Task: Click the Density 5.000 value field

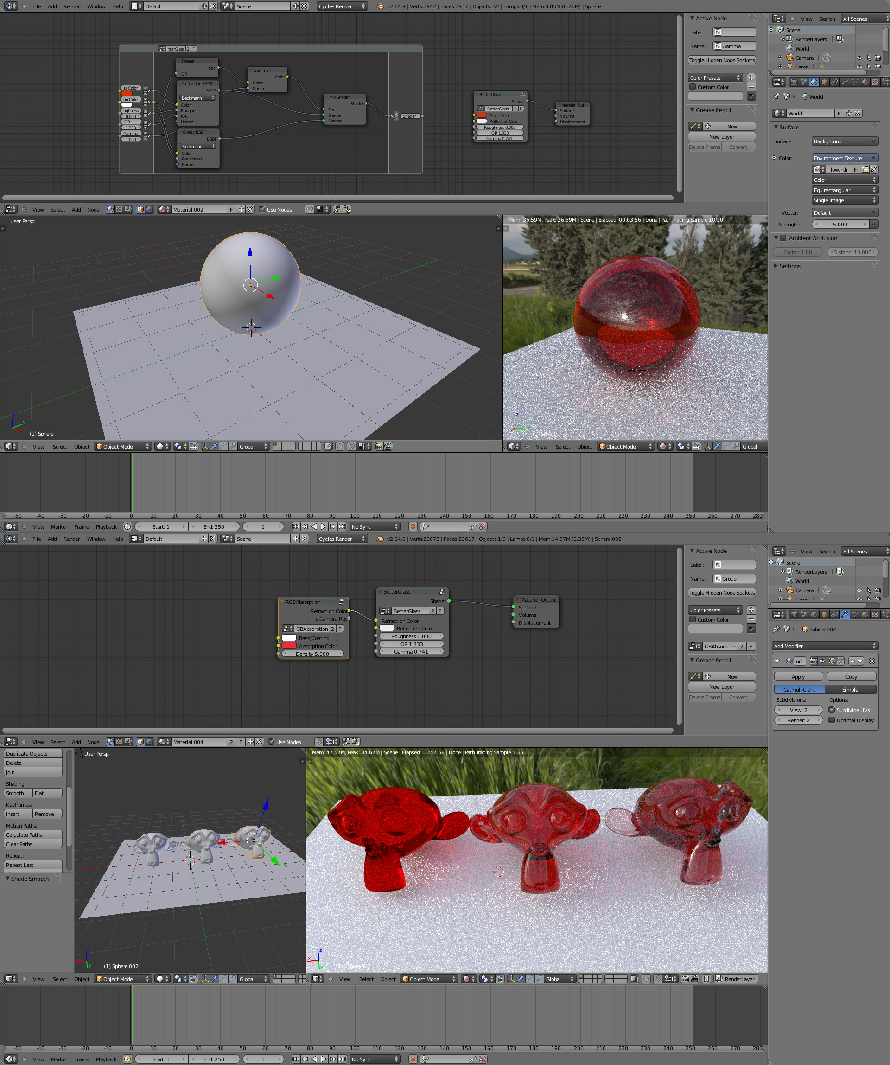Action: (312, 654)
